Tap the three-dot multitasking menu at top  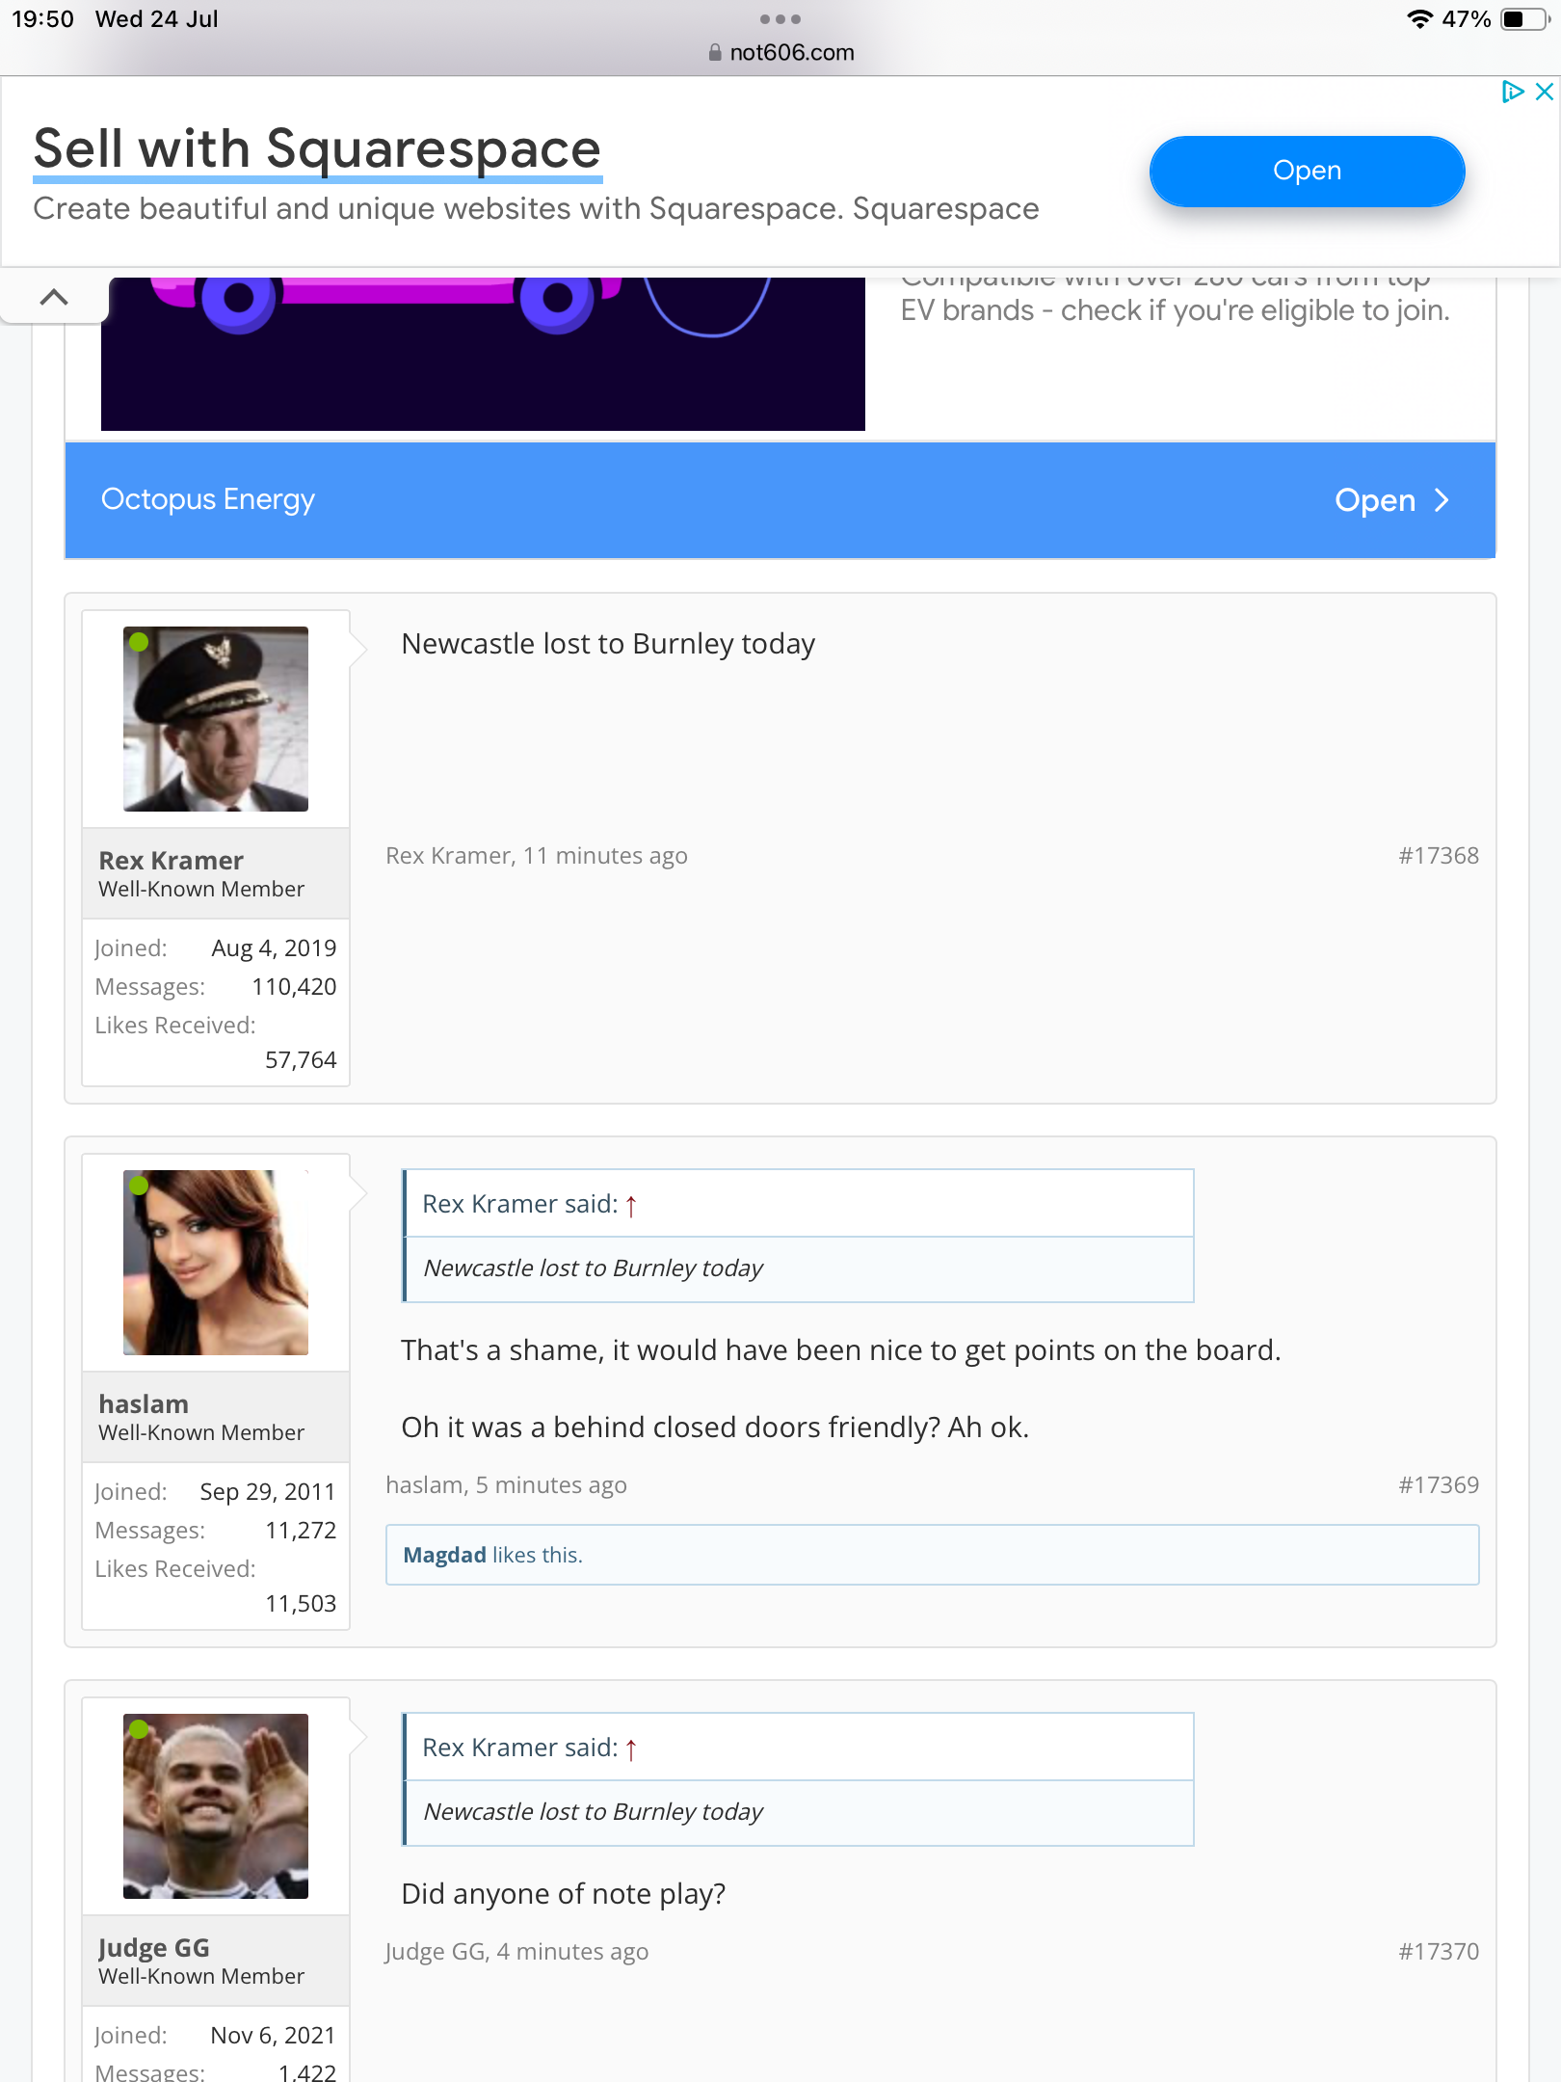coord(780,19)
